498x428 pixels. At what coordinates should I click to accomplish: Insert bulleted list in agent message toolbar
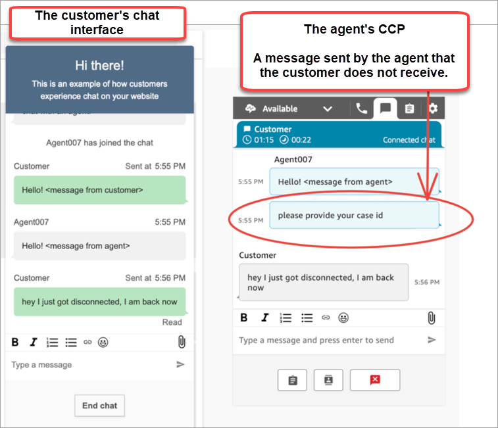307,318
